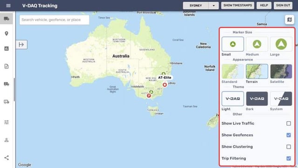This screenshot has width=298, height=168.
Task: Open HELP
Action: [x=264, y=5]
